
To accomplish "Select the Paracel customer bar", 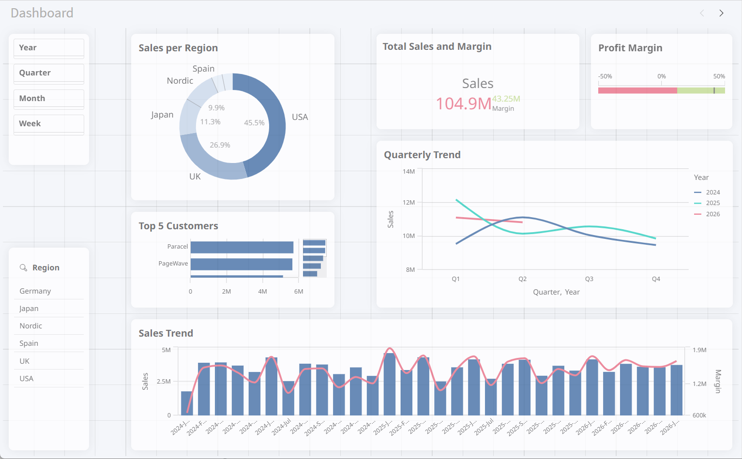I will point(242,247).
